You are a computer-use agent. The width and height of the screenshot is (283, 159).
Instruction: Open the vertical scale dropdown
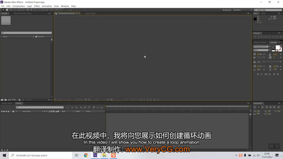pos(264,66)
